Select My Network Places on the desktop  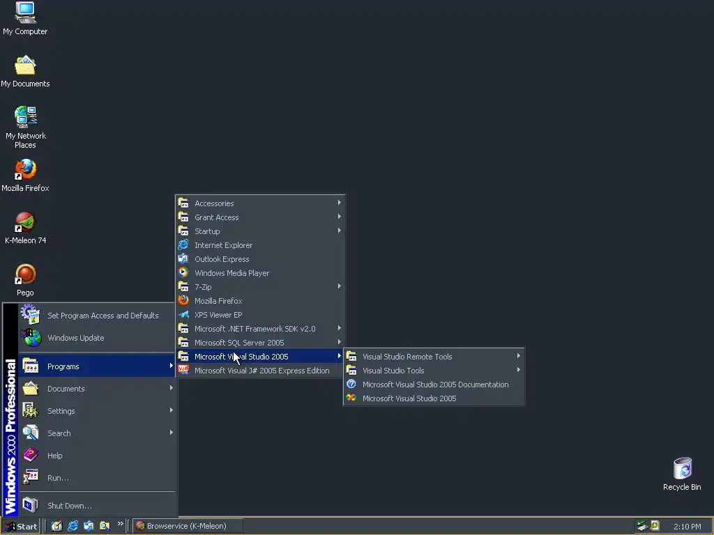tap(26, 127)
